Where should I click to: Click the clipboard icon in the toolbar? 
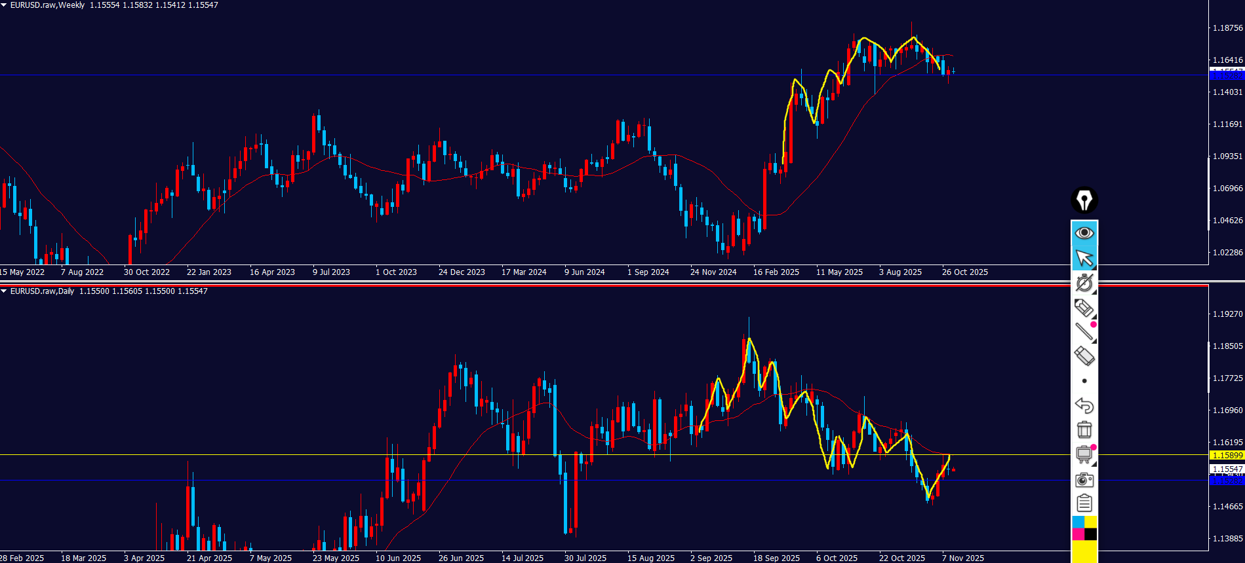tap(1084, 503)
